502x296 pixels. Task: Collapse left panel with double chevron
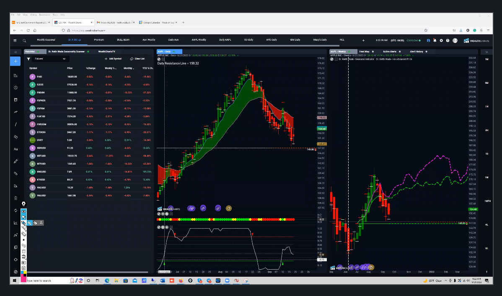[16, 52]
